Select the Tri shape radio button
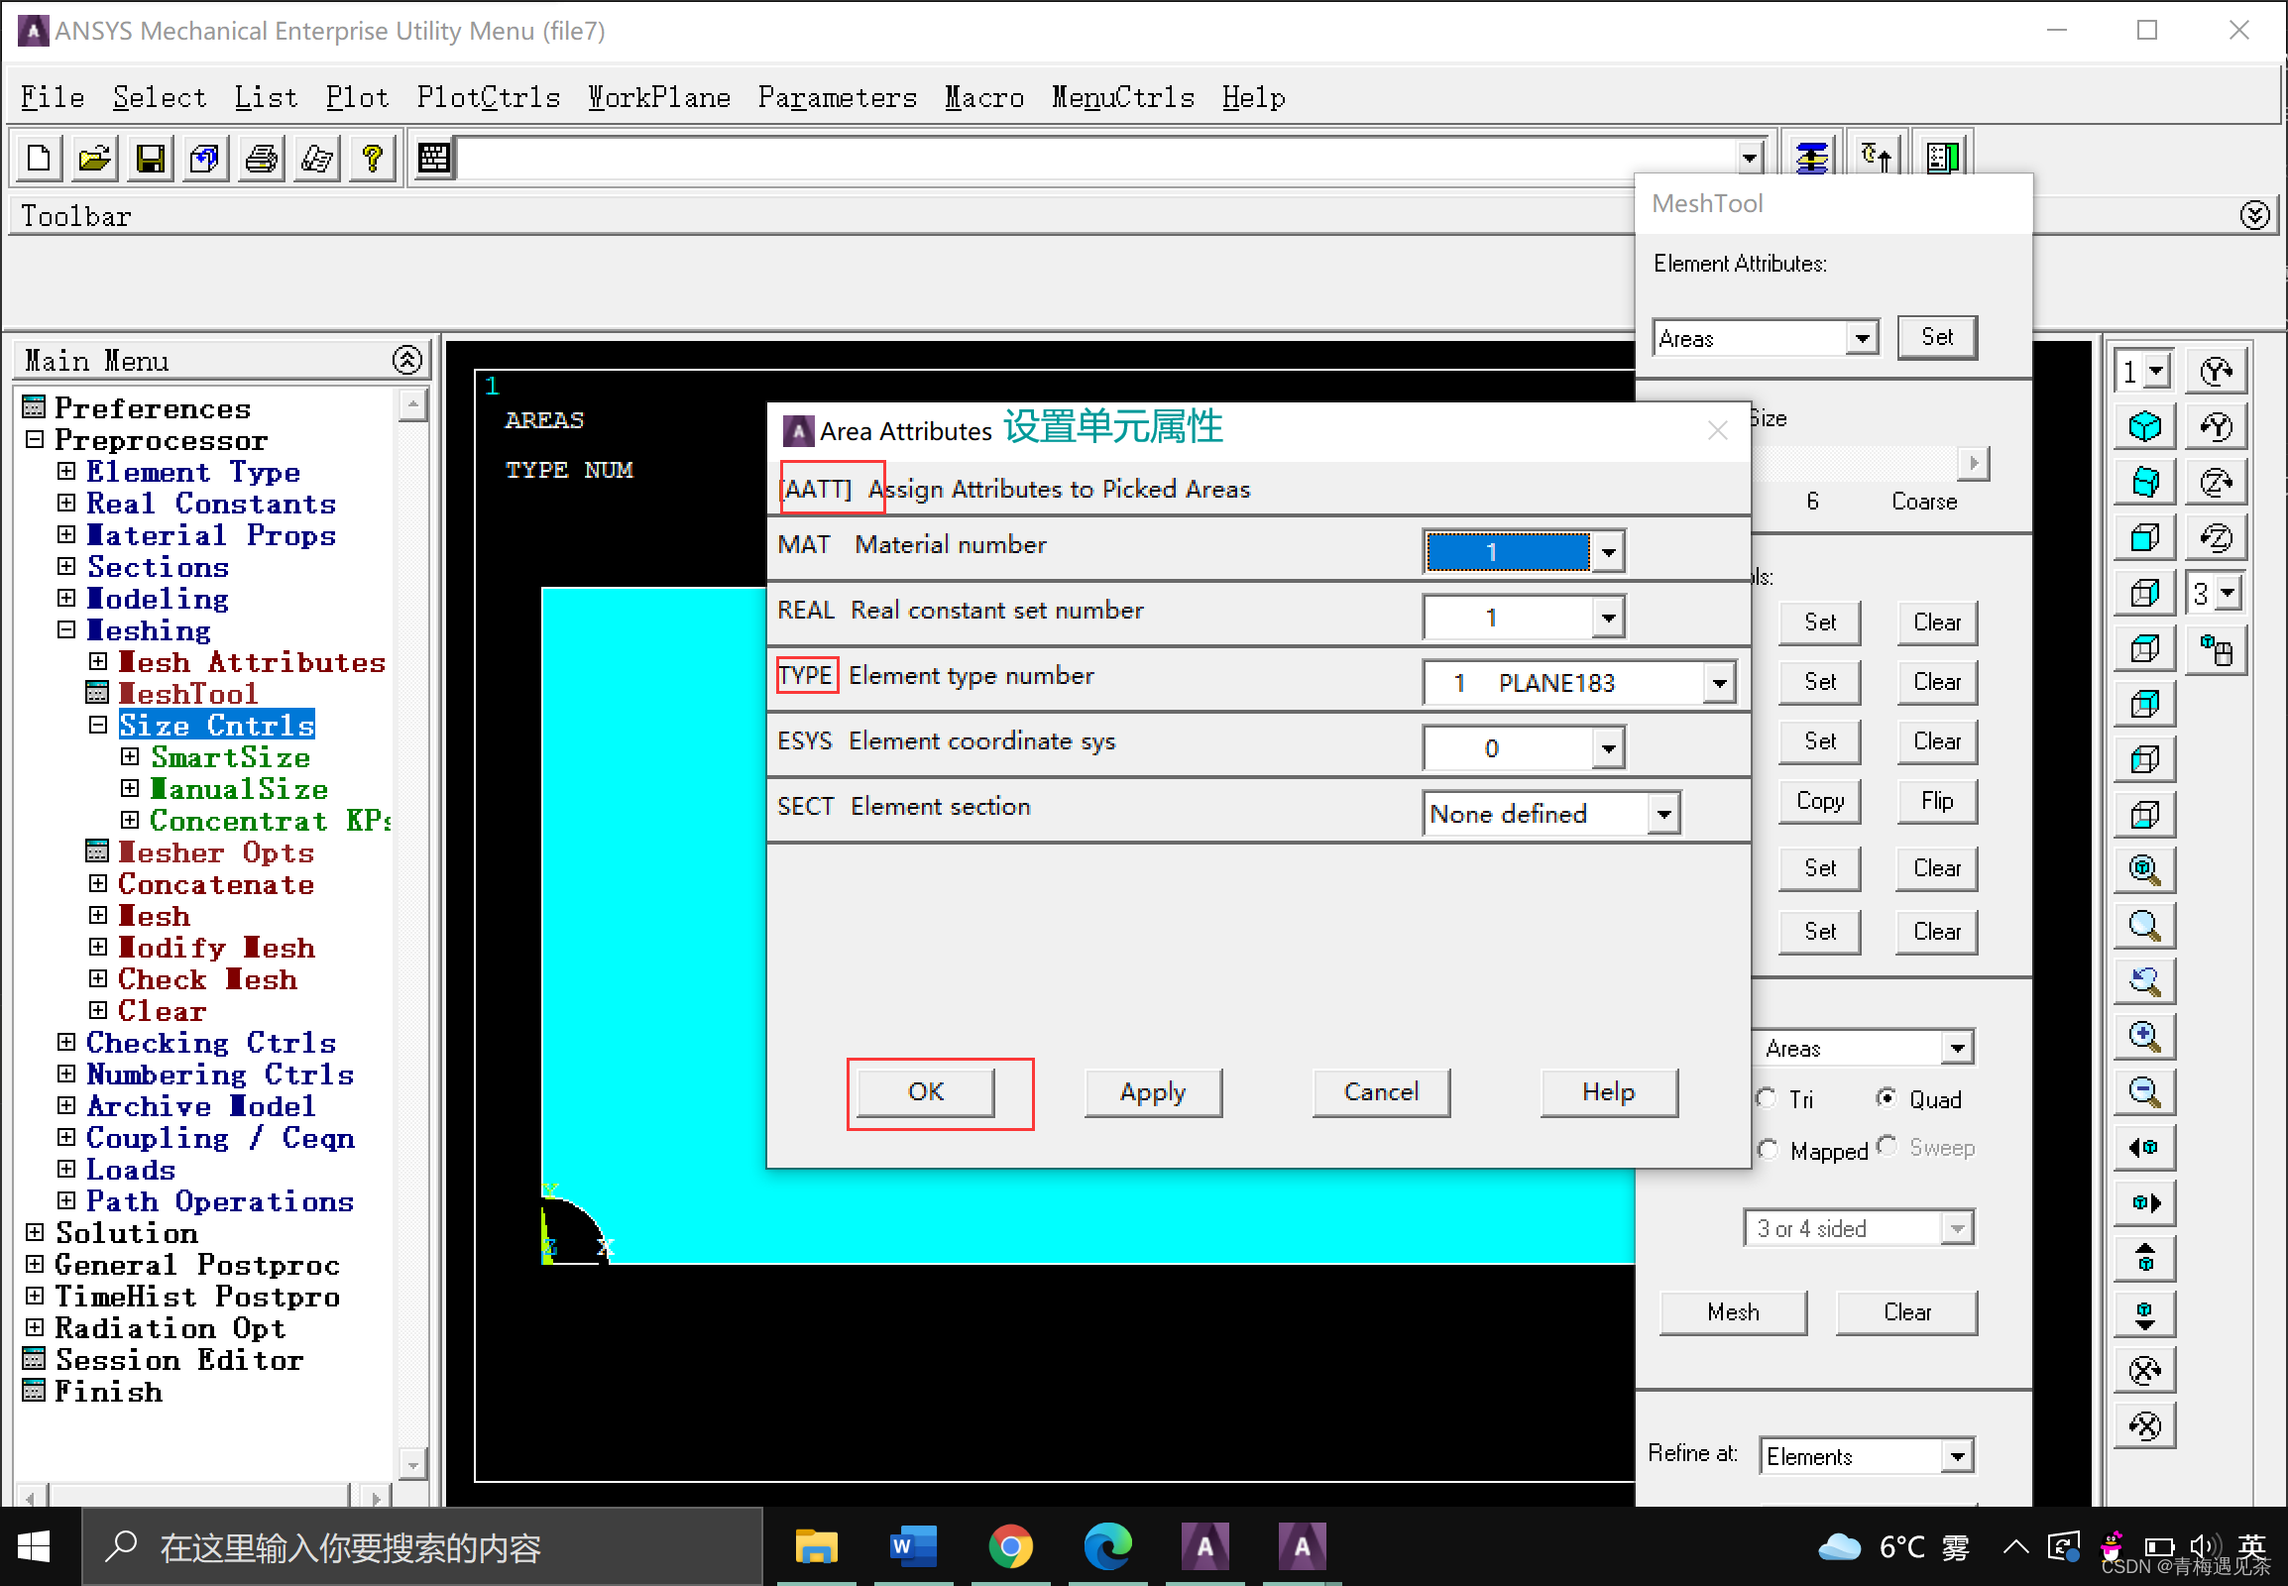Viewport: 2288px width, 1586px height. pos(1768,1098)
